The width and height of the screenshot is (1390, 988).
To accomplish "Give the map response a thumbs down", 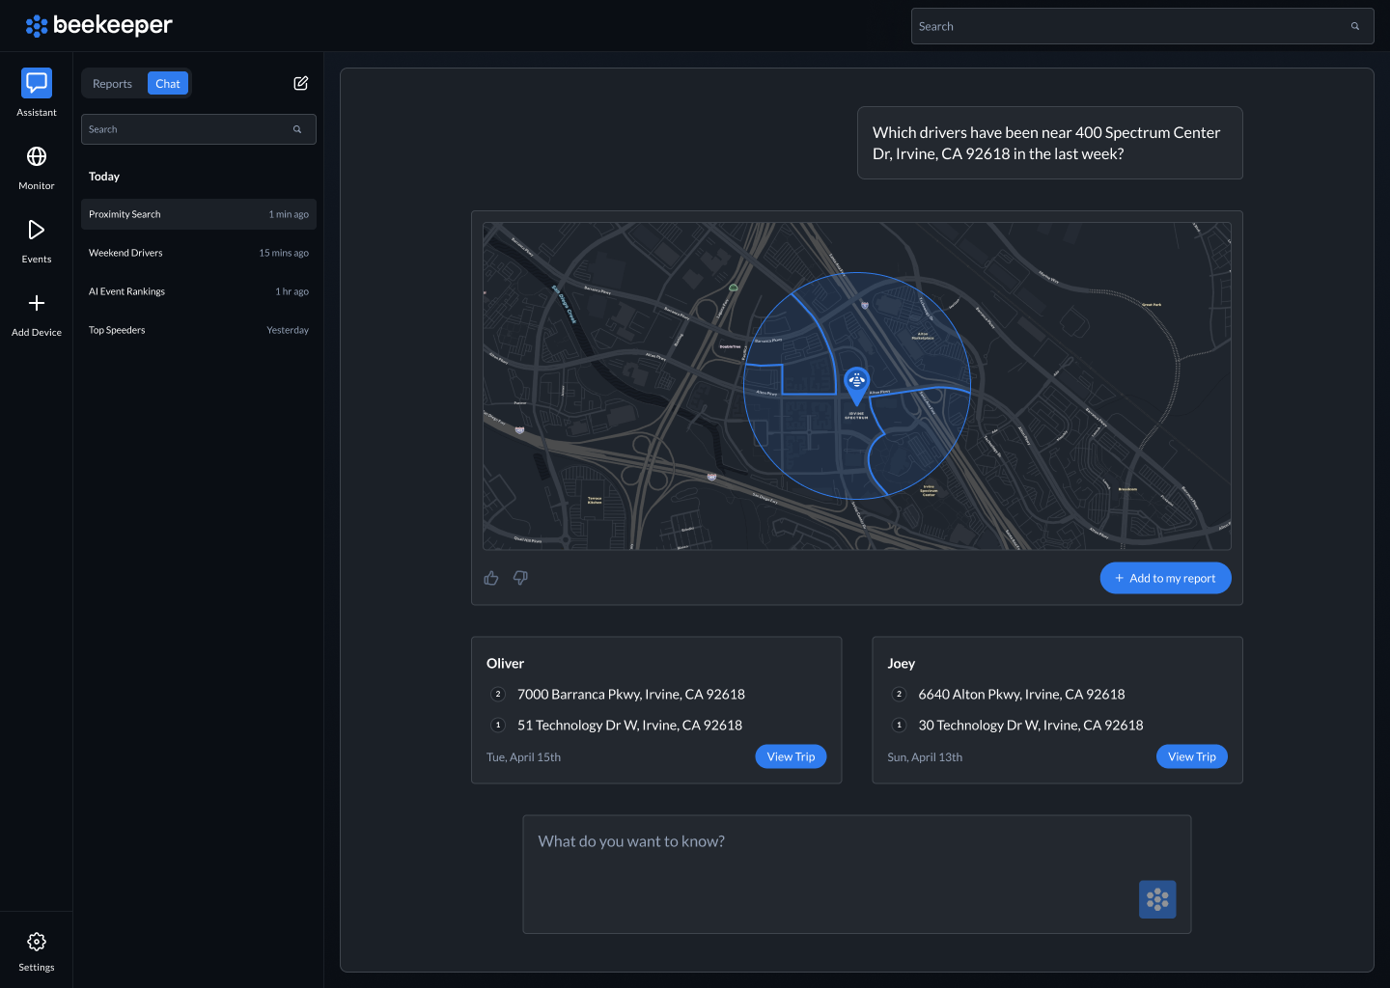I will click(520, 577).
